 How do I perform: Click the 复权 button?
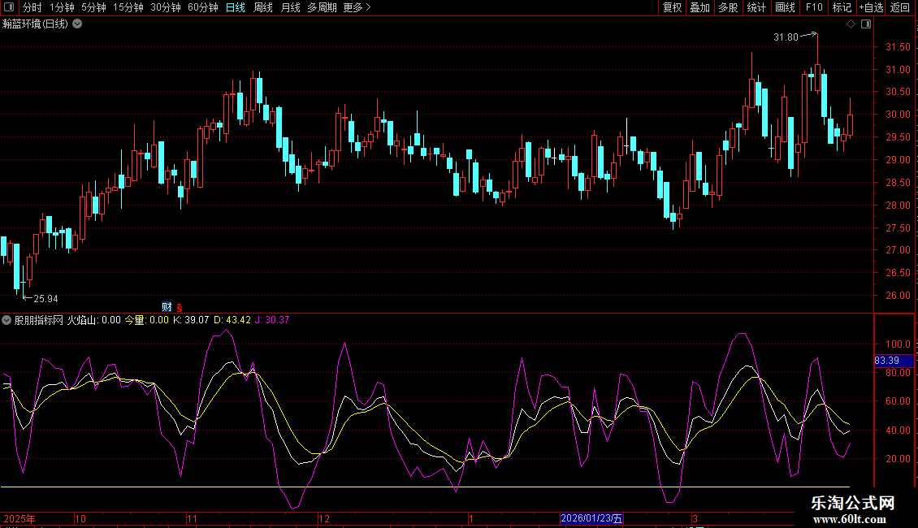672,8
